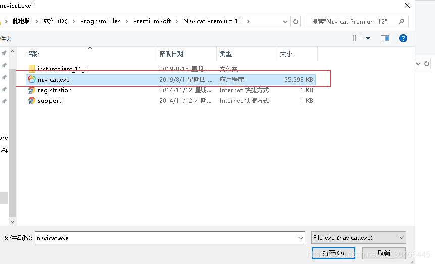Select the navicat.exe file name
Screen dimensions: 435x264
[54, 80]
